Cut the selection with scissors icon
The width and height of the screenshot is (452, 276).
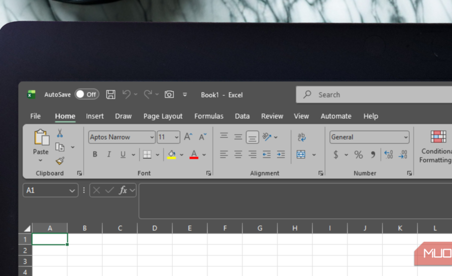[60, 133]
